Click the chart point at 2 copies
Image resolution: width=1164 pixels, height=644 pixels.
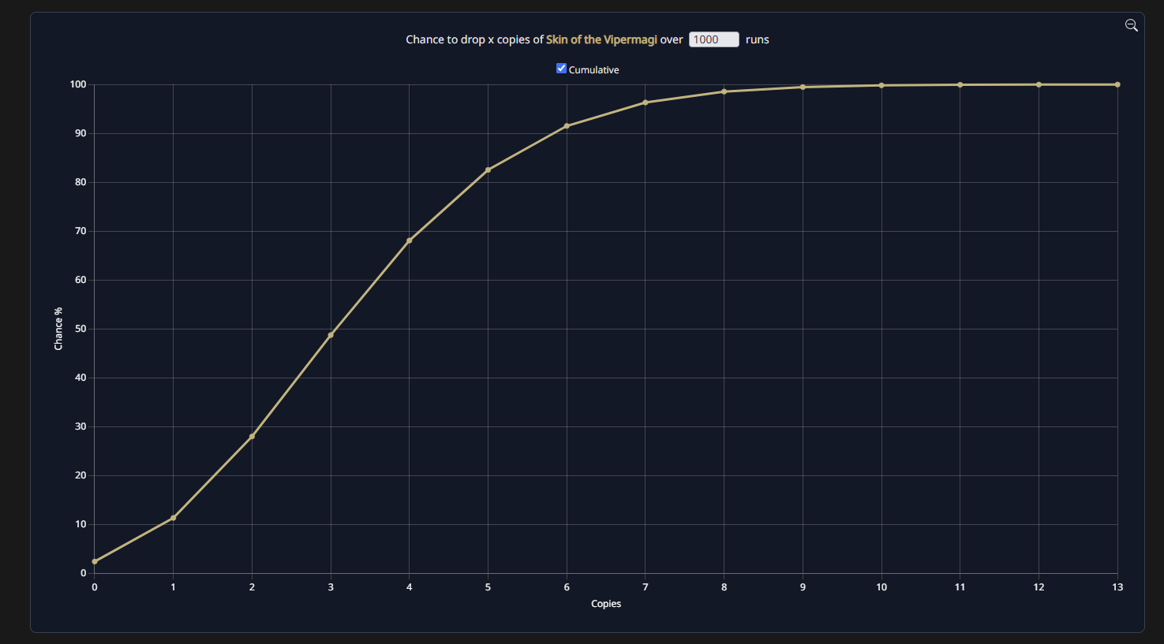click(252, 436)
